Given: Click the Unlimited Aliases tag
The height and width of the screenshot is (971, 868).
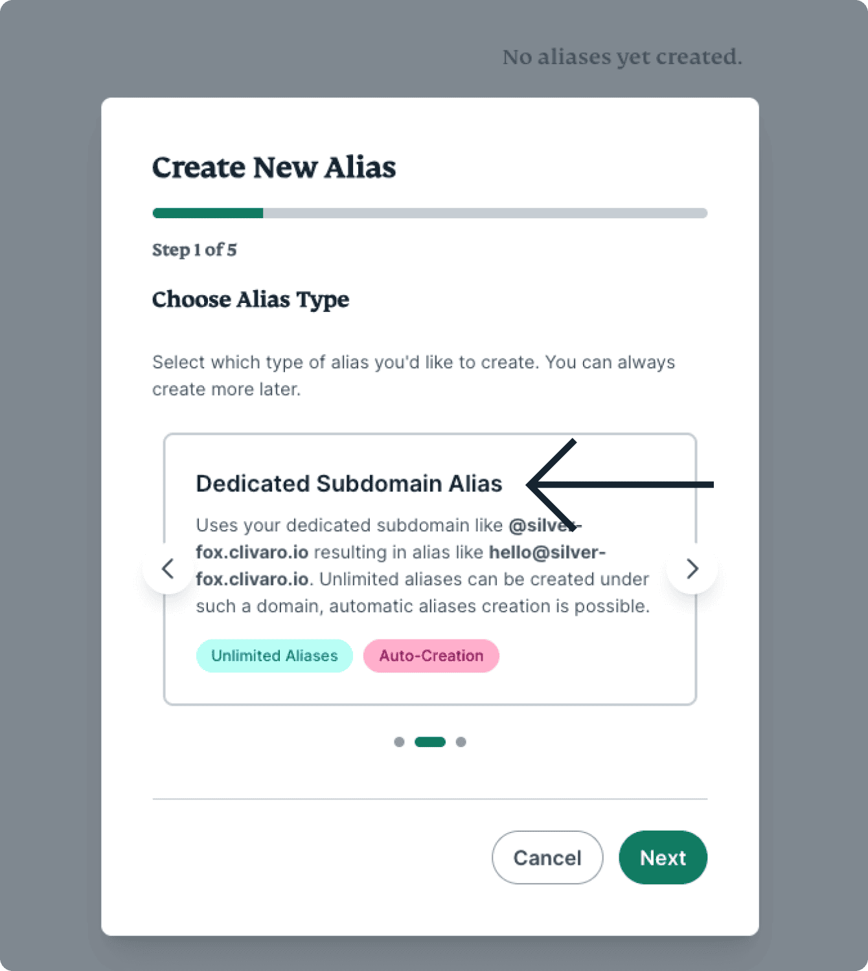Looking at the screenshot, I should pyautogui.click(x=275, y=656).
